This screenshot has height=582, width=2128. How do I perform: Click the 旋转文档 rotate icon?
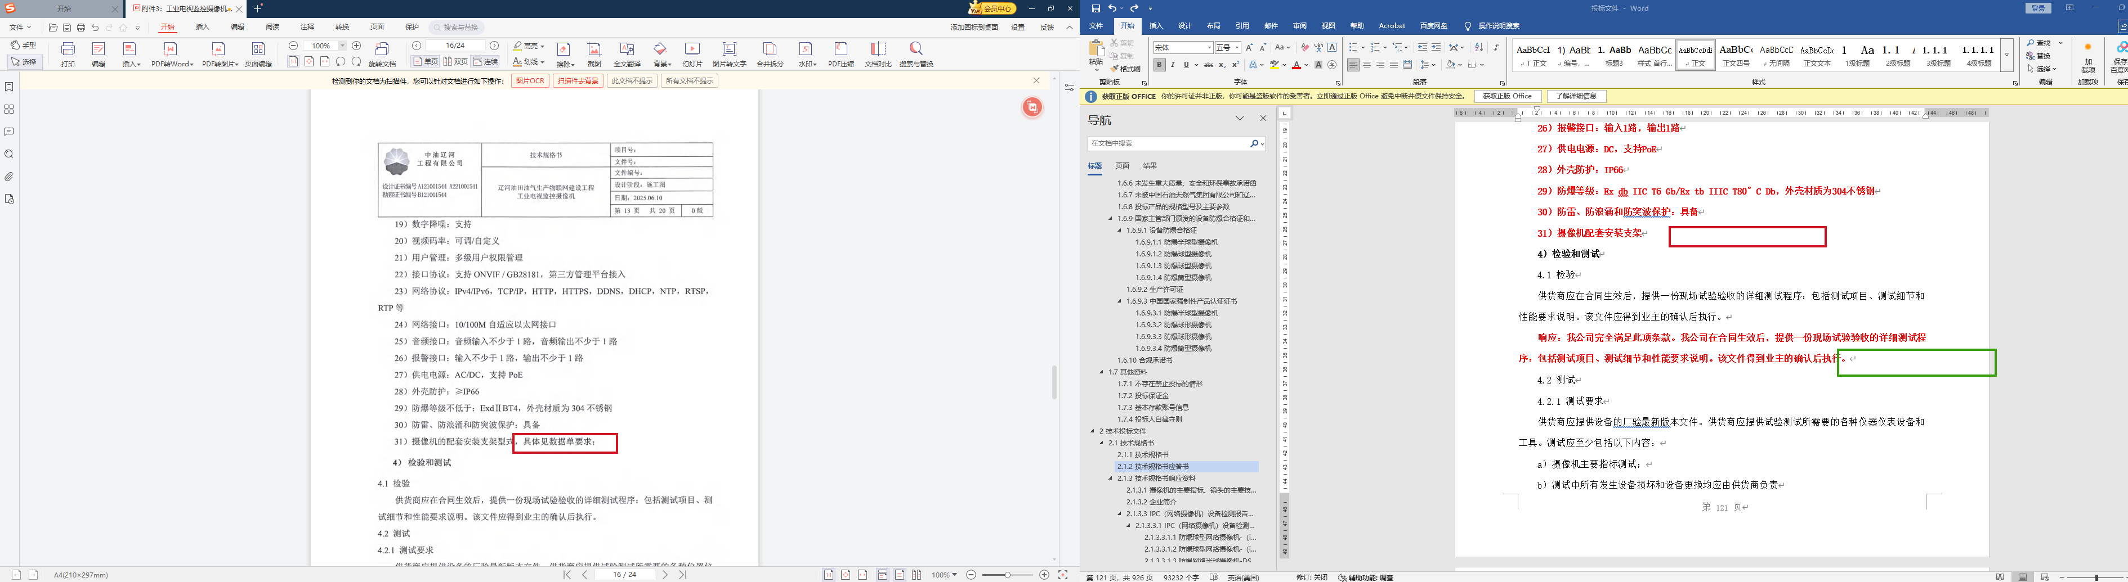[x=382, y=49]
